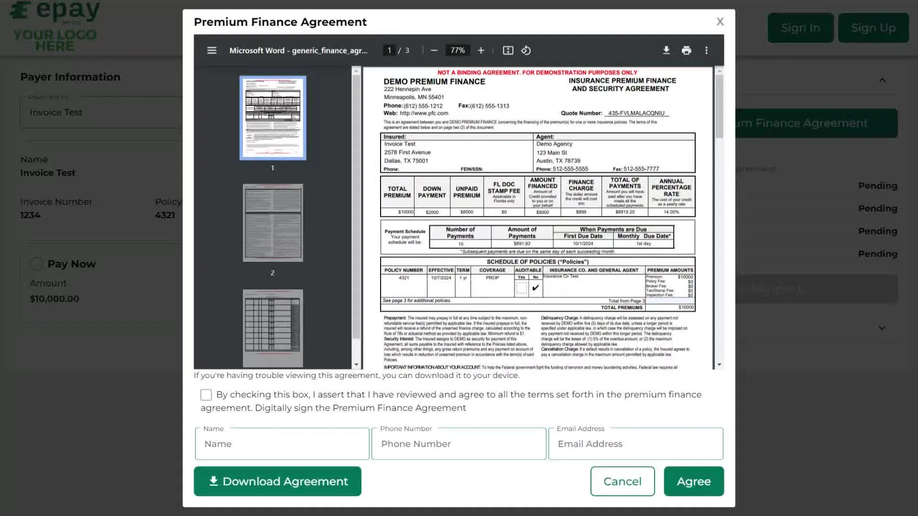Toggle the PDF sidebar hamburger menu
The width and height of the screenshot is (918, 516).
[212, 50]
